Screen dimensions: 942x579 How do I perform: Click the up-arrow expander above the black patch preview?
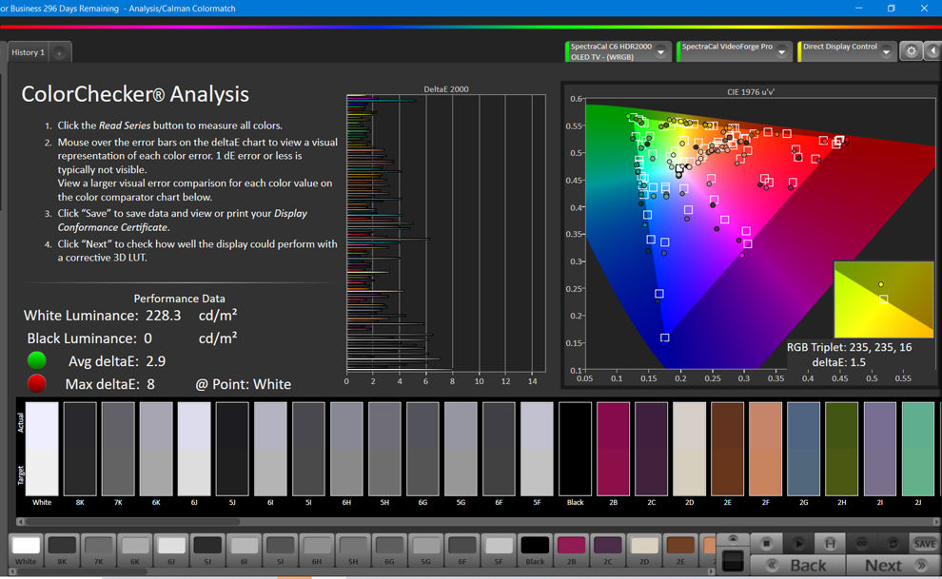coord(733,539)
